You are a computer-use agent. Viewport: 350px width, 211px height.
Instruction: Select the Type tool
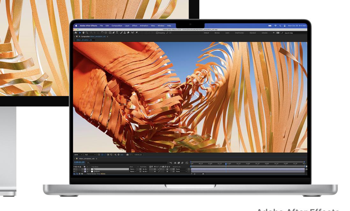pos(117,32)
